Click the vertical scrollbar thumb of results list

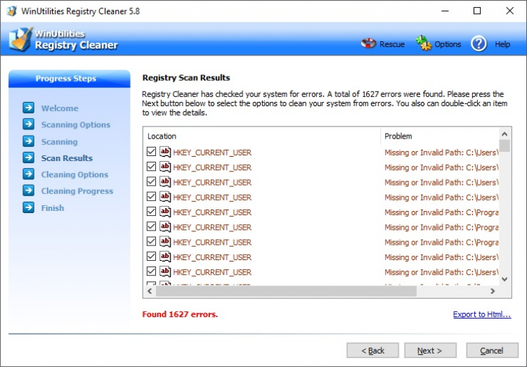(505, 146)
